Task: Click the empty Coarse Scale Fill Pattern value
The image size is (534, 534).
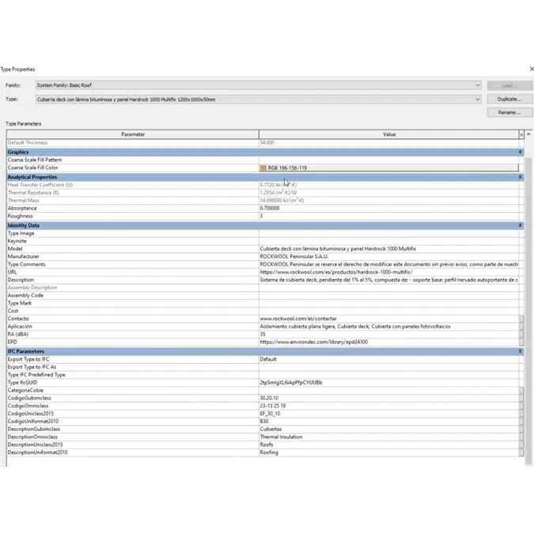Action: (x=388, y=160)
